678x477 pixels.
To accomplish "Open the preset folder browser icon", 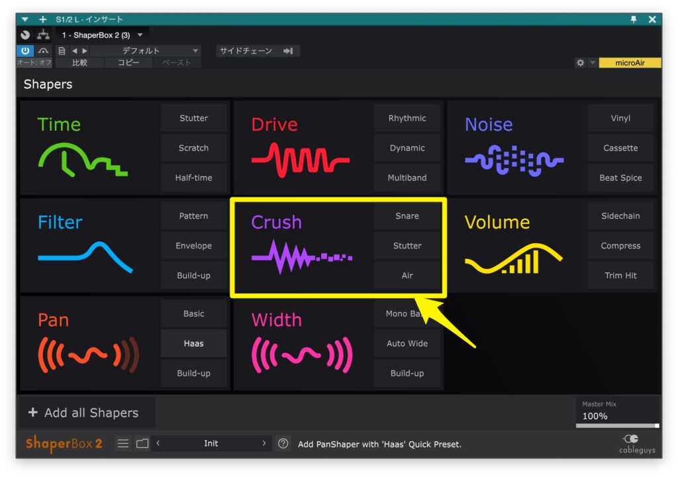I will pyautogui.click(x=142, y=444).
